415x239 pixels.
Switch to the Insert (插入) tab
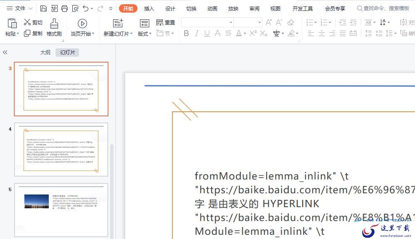pyautogui.click(x=149, y=8)
